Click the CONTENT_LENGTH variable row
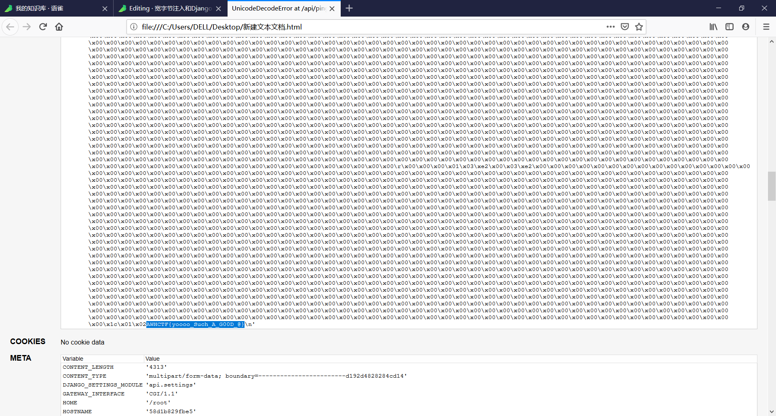Screen dimensions: 776x416 coord(409,367)
